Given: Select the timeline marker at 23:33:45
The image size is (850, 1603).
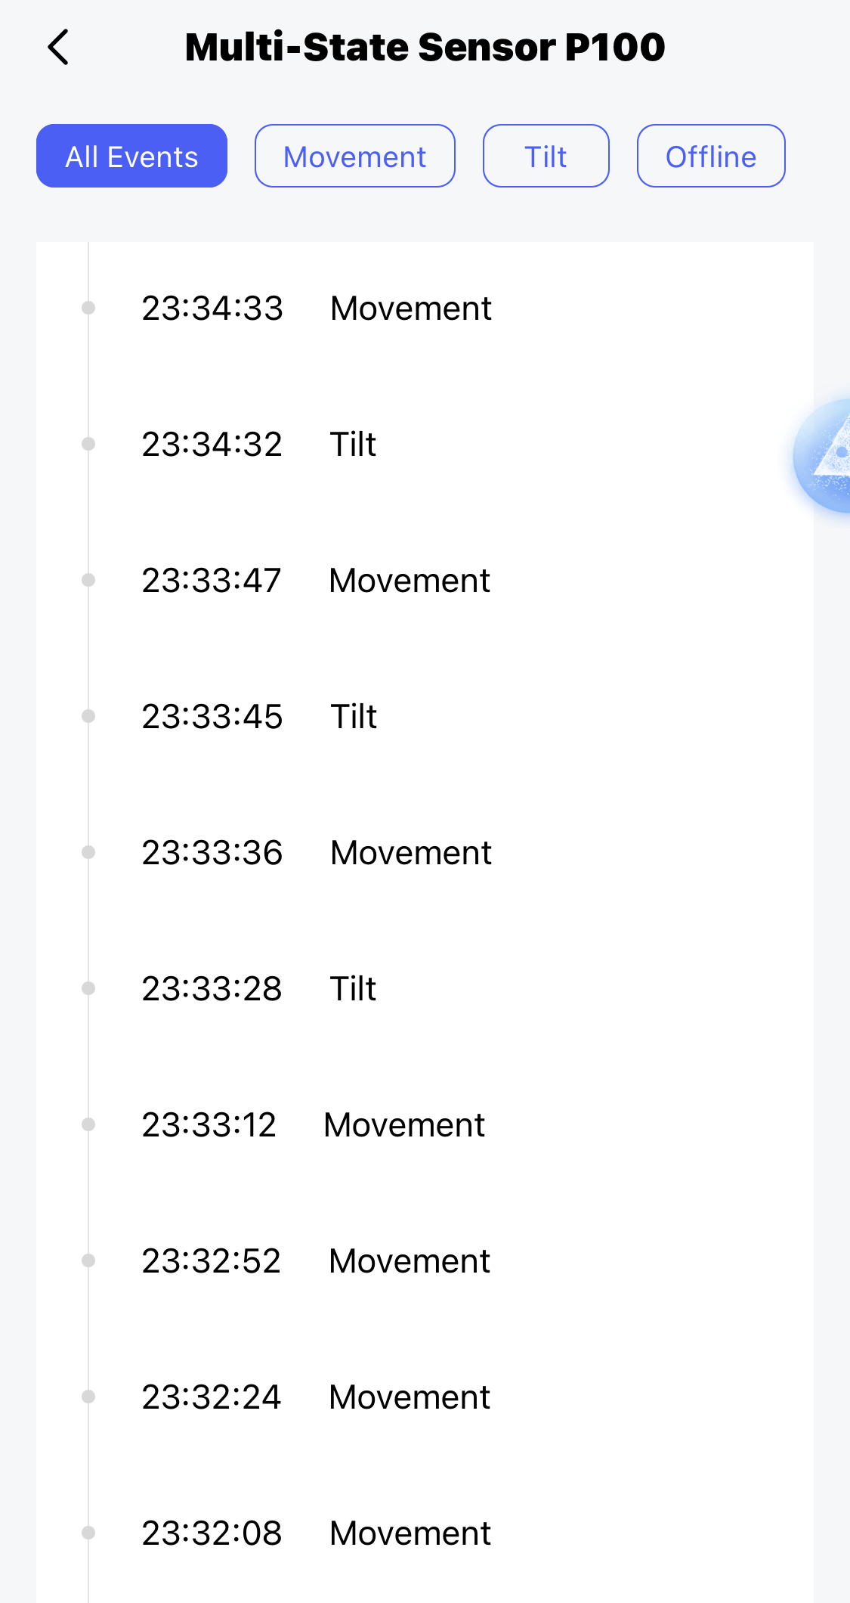Looking at the screenshot, I should tap(88, 716).
